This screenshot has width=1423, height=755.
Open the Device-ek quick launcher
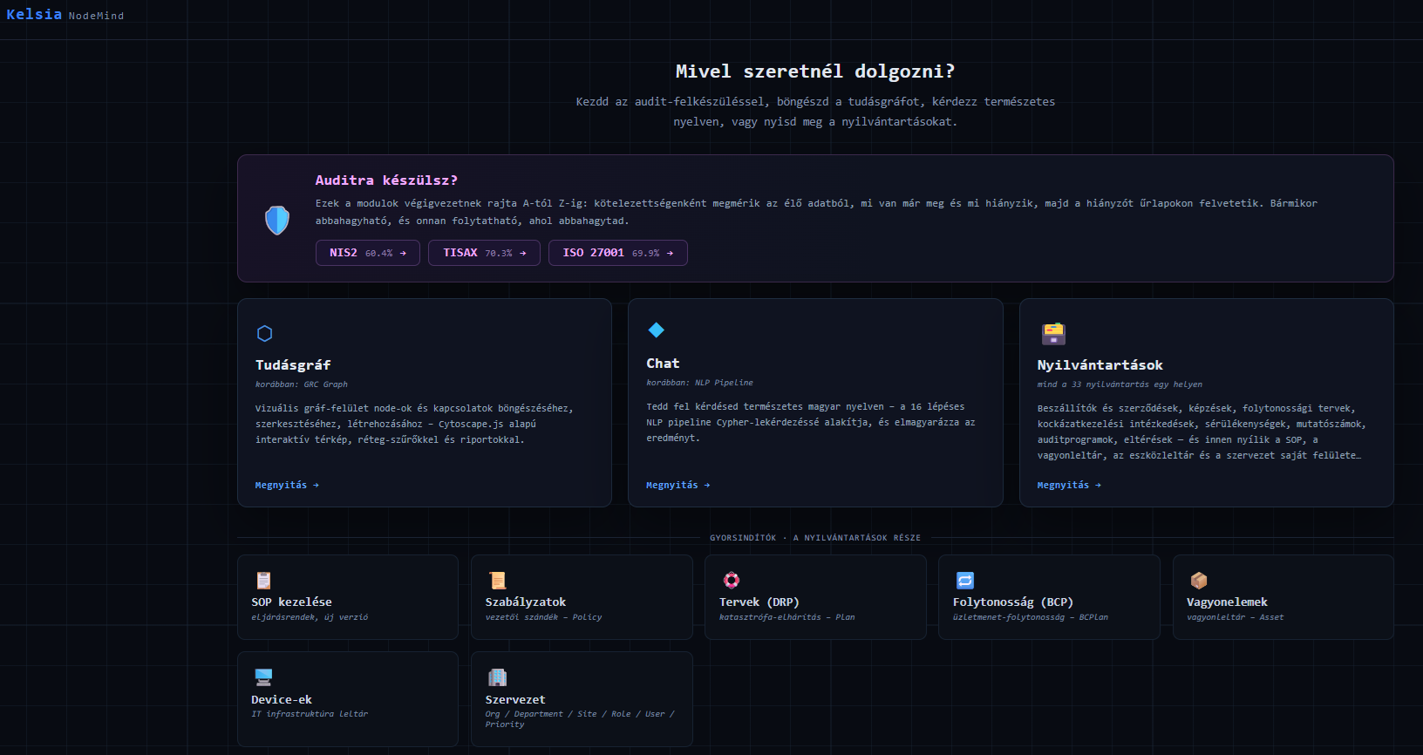348,699
